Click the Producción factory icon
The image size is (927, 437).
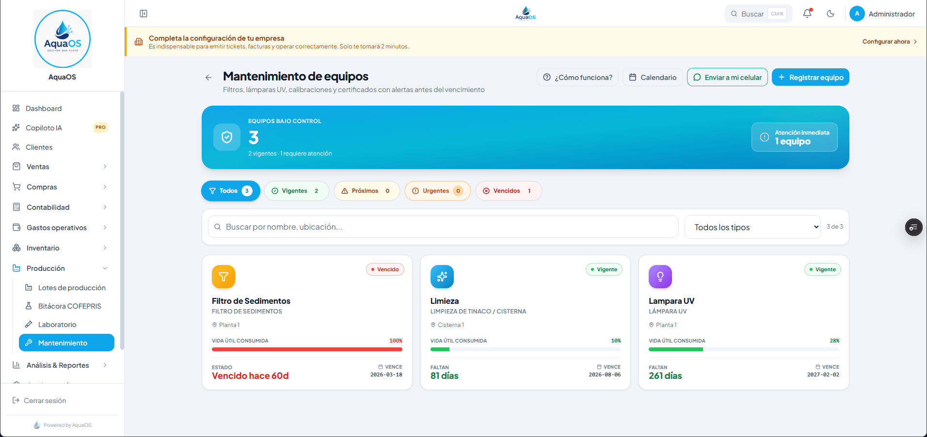pos(16,268)
